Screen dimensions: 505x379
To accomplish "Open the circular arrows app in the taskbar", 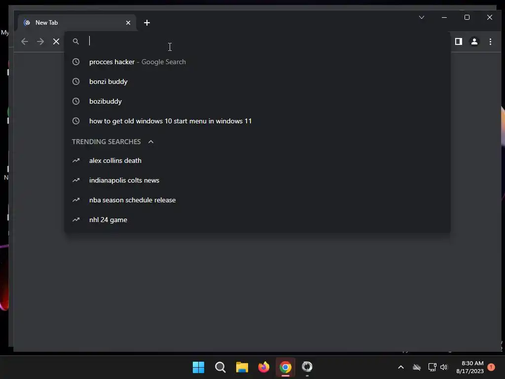I will [x=307, y=367].
